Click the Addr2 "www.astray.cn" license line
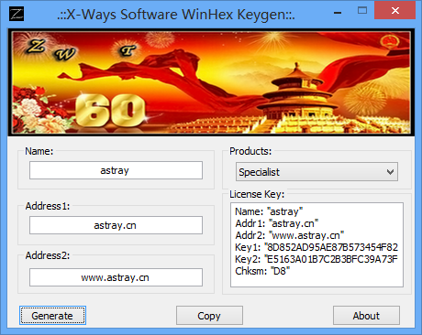422x335 pixels. pyautogui.click(x=290, y=235)
